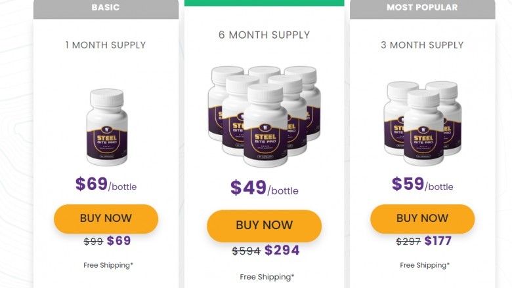Image resolution: width=512 pixels, height=288 pixels.
Task: Click Buy Now for 3 month supply
Action: coord(422,219)
